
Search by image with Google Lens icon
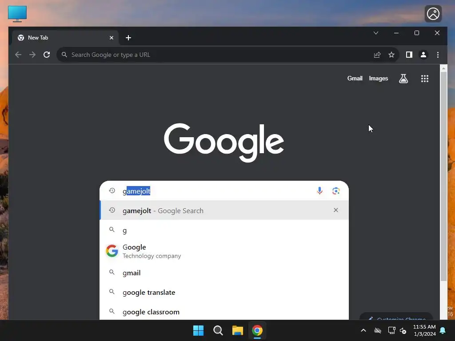[x=336, y=190]
